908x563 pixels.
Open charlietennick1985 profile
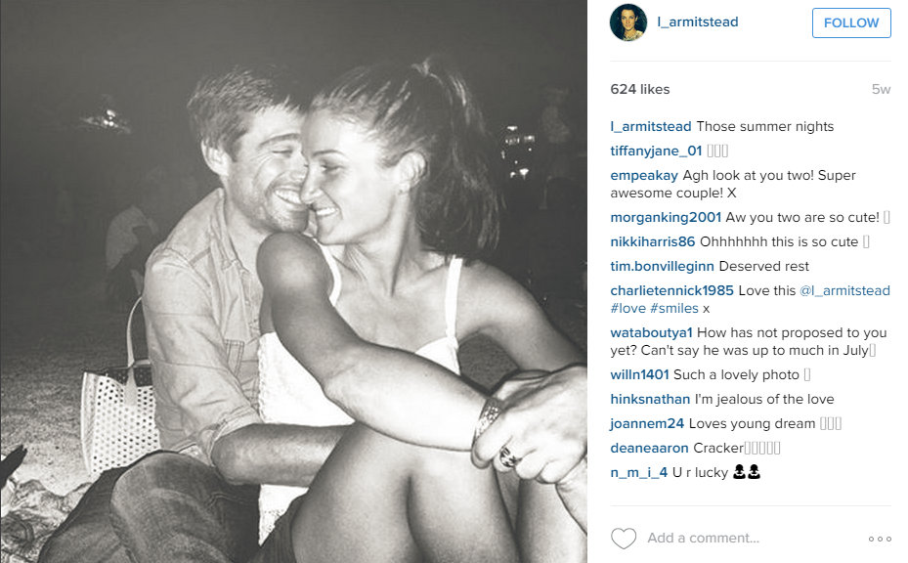coord(671,290)
